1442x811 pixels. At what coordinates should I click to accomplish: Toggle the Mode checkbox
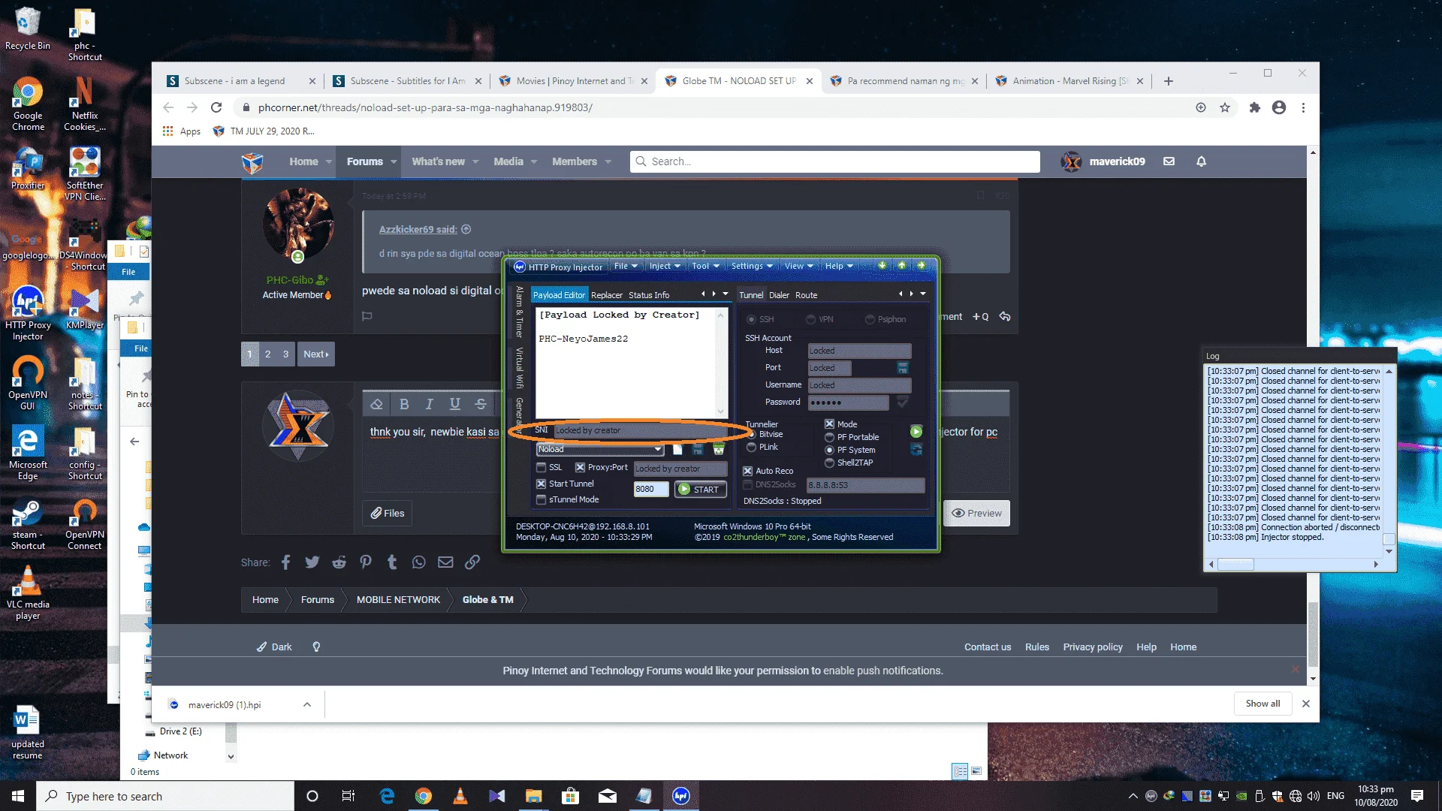(x=830, y=424)
